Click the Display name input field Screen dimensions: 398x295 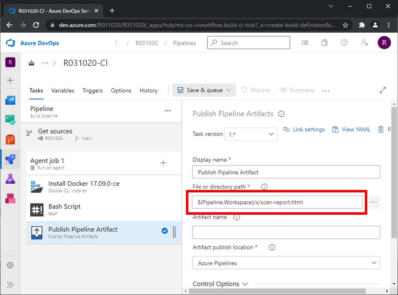pyautogui.click(x=286, y=172)
